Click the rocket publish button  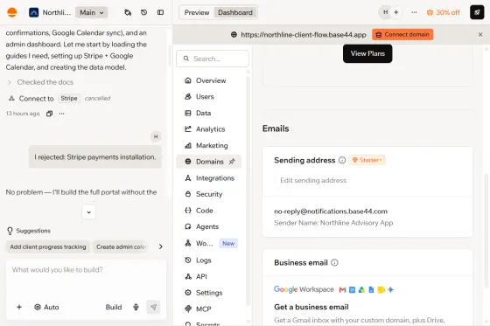477,12
